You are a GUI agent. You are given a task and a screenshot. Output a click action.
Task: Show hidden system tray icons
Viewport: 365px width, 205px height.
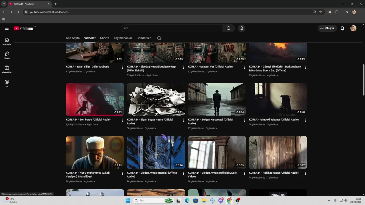329,200
